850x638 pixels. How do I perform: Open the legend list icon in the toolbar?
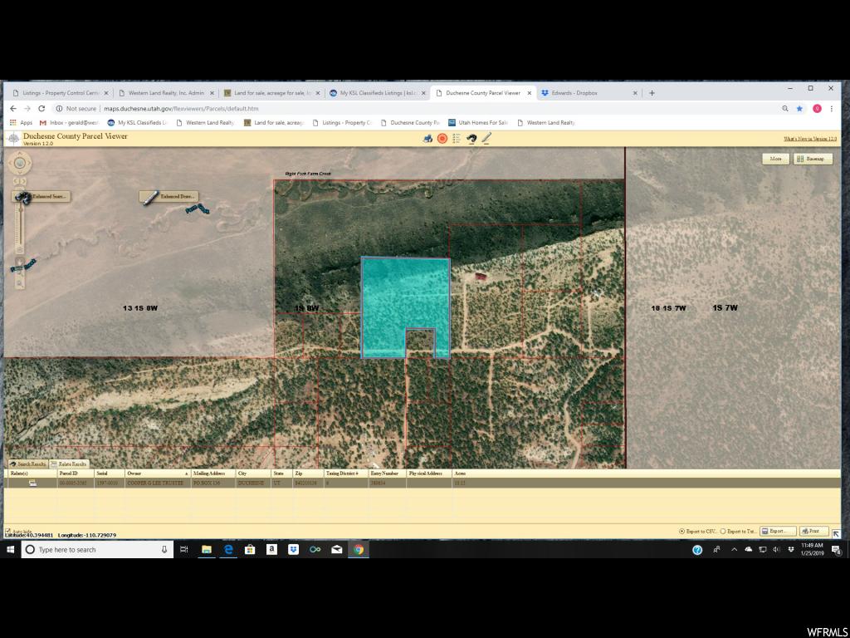[x=457, y=139]
